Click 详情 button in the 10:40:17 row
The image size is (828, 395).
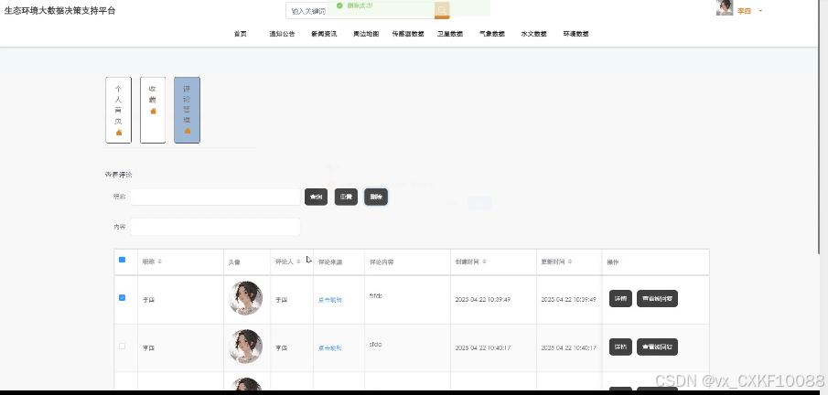tap(620, 347)
